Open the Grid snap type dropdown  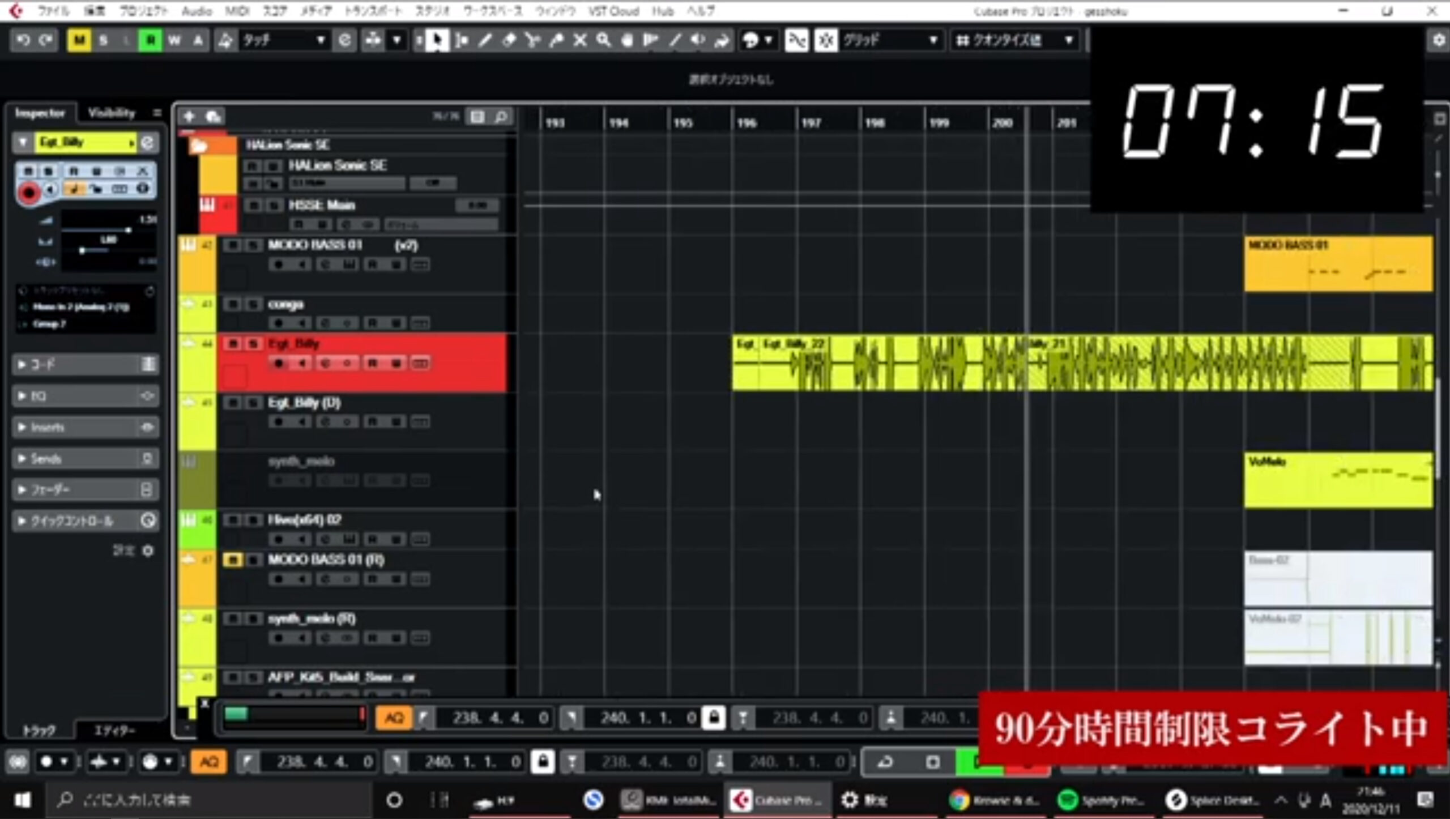pos(891,40)
